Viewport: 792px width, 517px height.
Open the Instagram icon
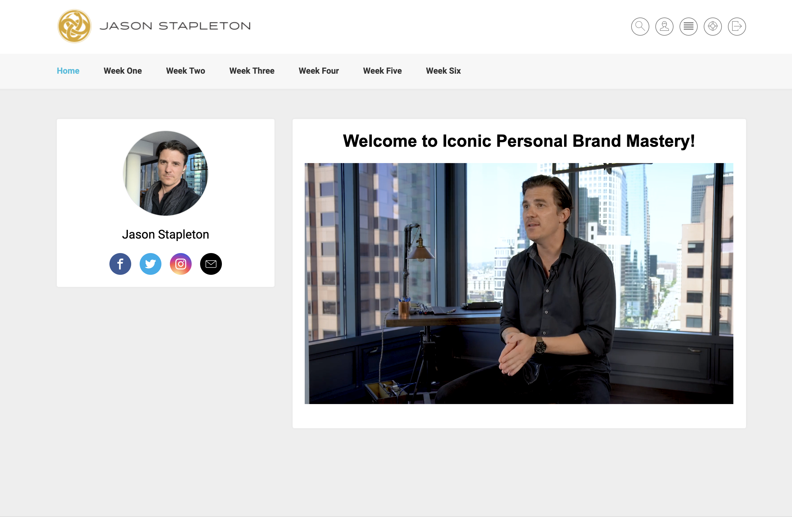point(181,264)
